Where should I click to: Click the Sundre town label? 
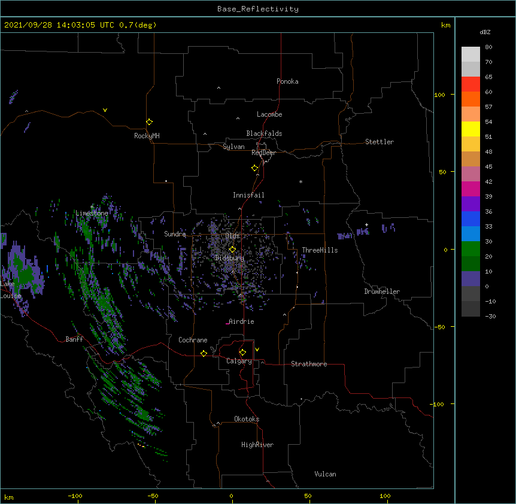(x=175, y=234)
